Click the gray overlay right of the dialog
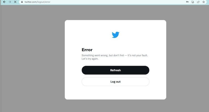 pos(188,58)
